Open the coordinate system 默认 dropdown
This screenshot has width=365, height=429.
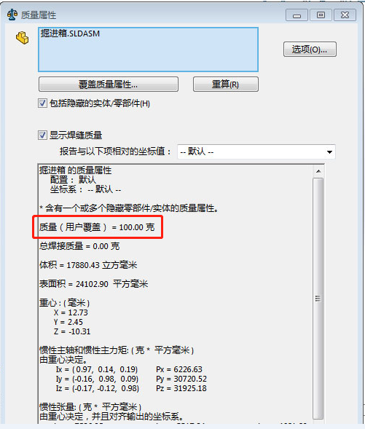(256, 151)
